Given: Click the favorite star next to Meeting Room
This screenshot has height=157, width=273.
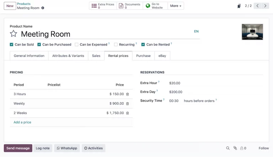Looking at the screenshot, I should 14,34.
